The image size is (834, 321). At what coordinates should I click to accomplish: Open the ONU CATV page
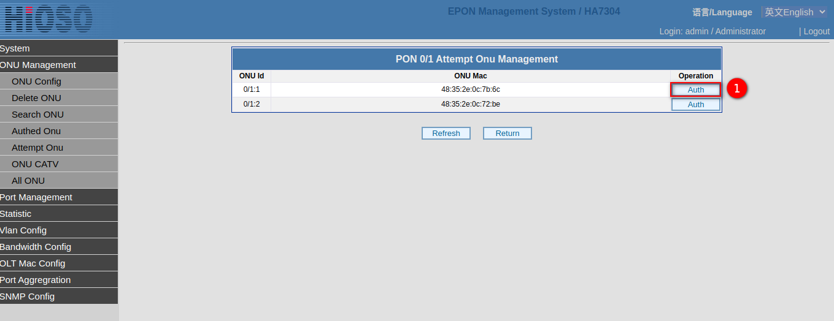[35, 164]
